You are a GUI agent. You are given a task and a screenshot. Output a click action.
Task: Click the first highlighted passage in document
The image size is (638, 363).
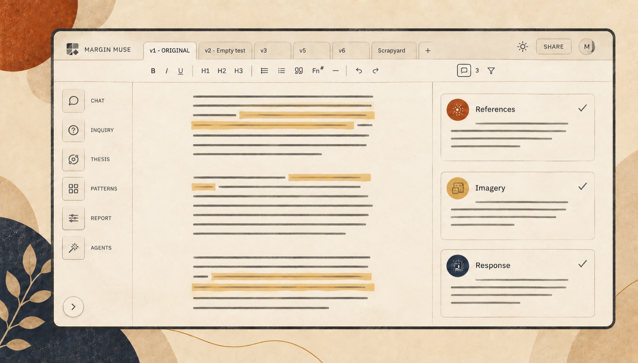306,115
